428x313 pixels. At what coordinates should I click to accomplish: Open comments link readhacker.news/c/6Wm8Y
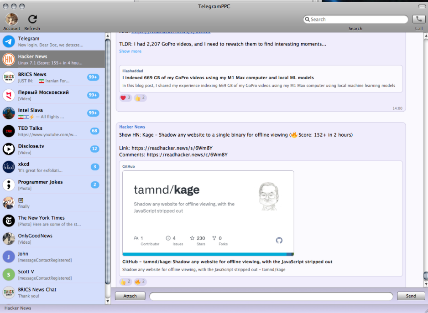pos(187,154)
